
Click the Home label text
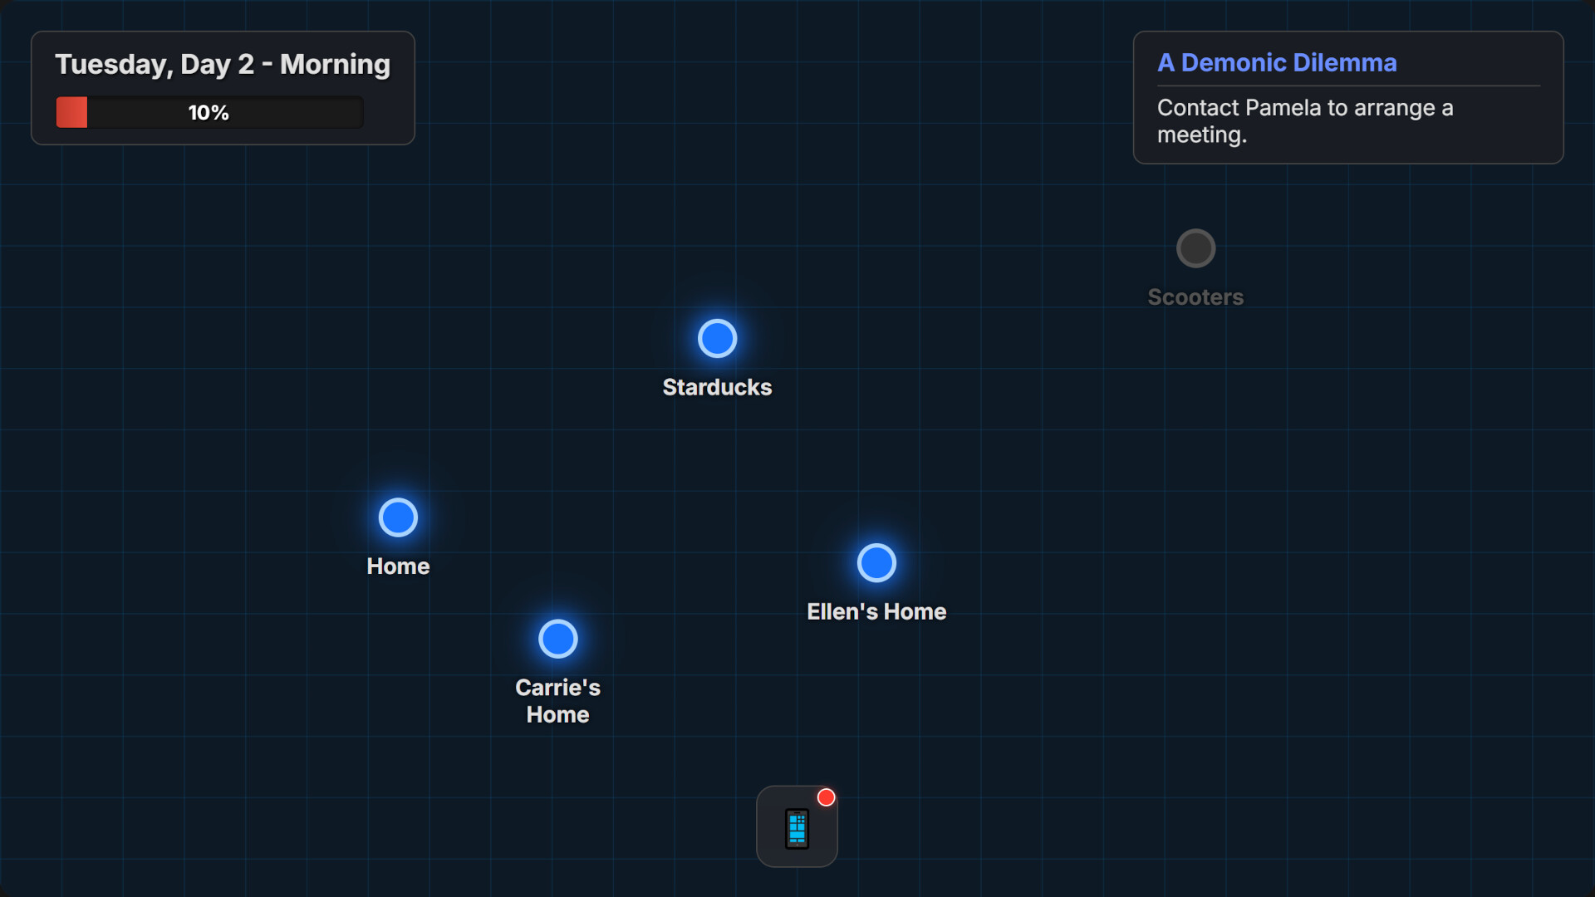pyautogui.click(x=398, y=566)
